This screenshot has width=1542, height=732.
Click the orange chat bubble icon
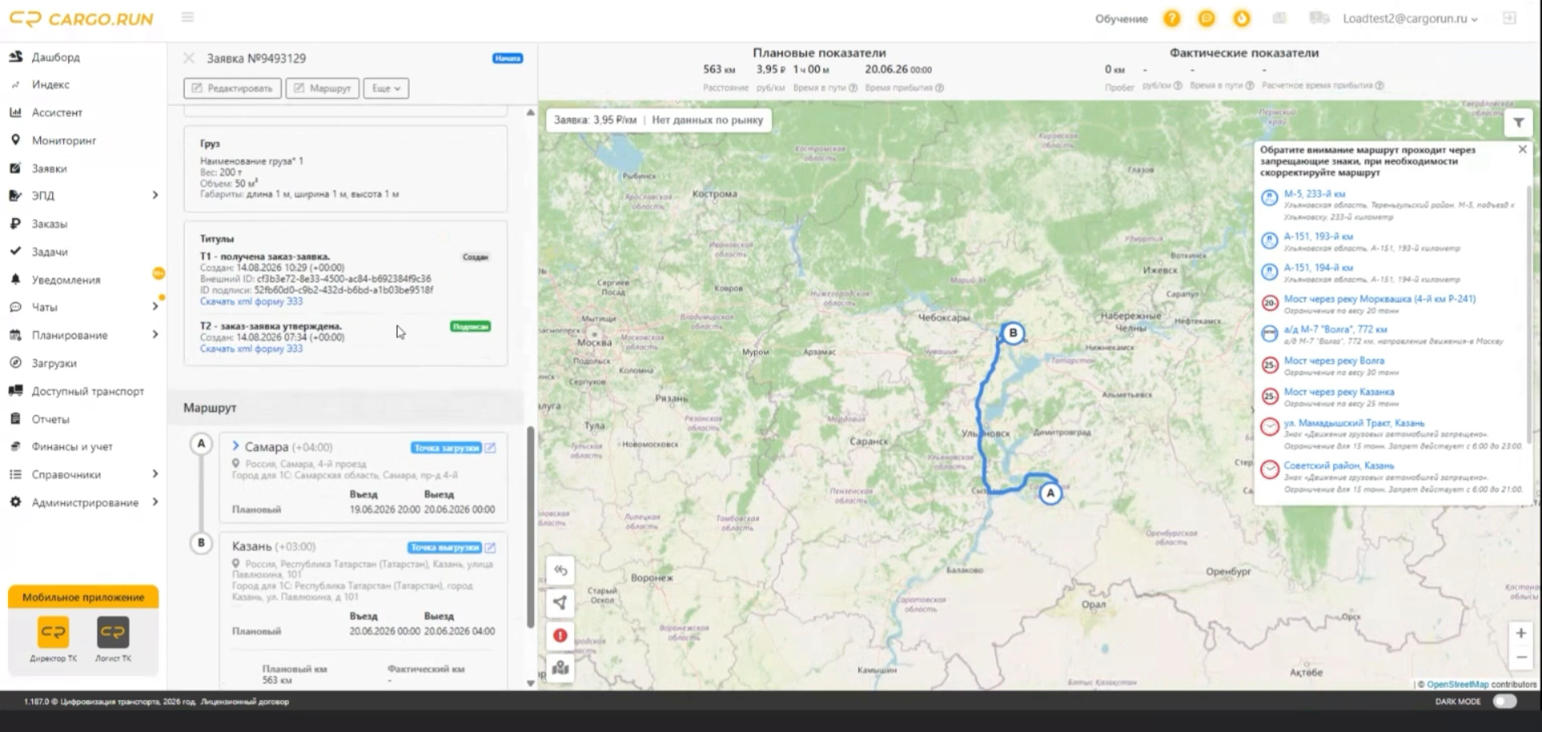pyautogui.click(x=1206, y=18)
